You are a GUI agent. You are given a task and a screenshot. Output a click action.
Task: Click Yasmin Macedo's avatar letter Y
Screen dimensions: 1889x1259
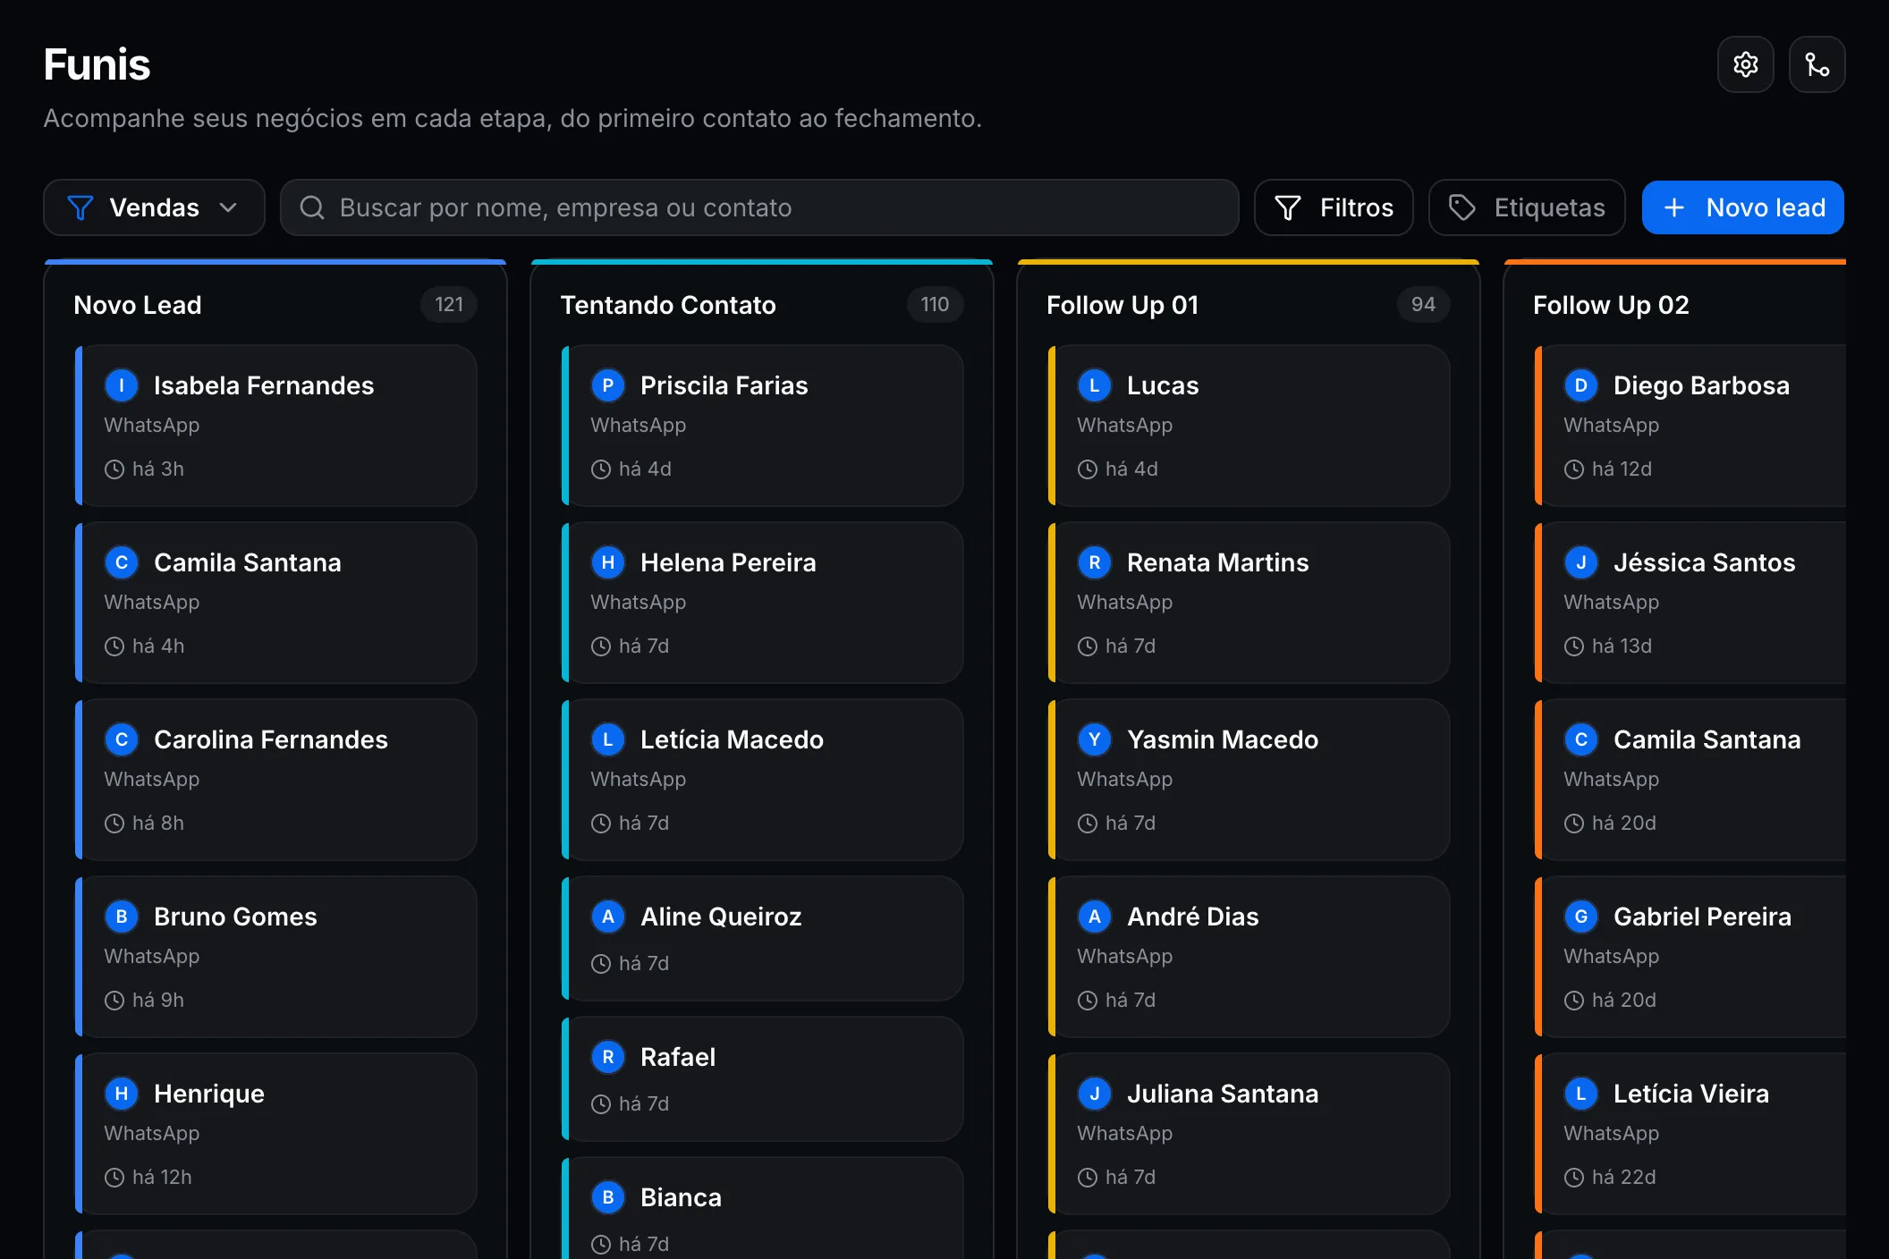1095,739
